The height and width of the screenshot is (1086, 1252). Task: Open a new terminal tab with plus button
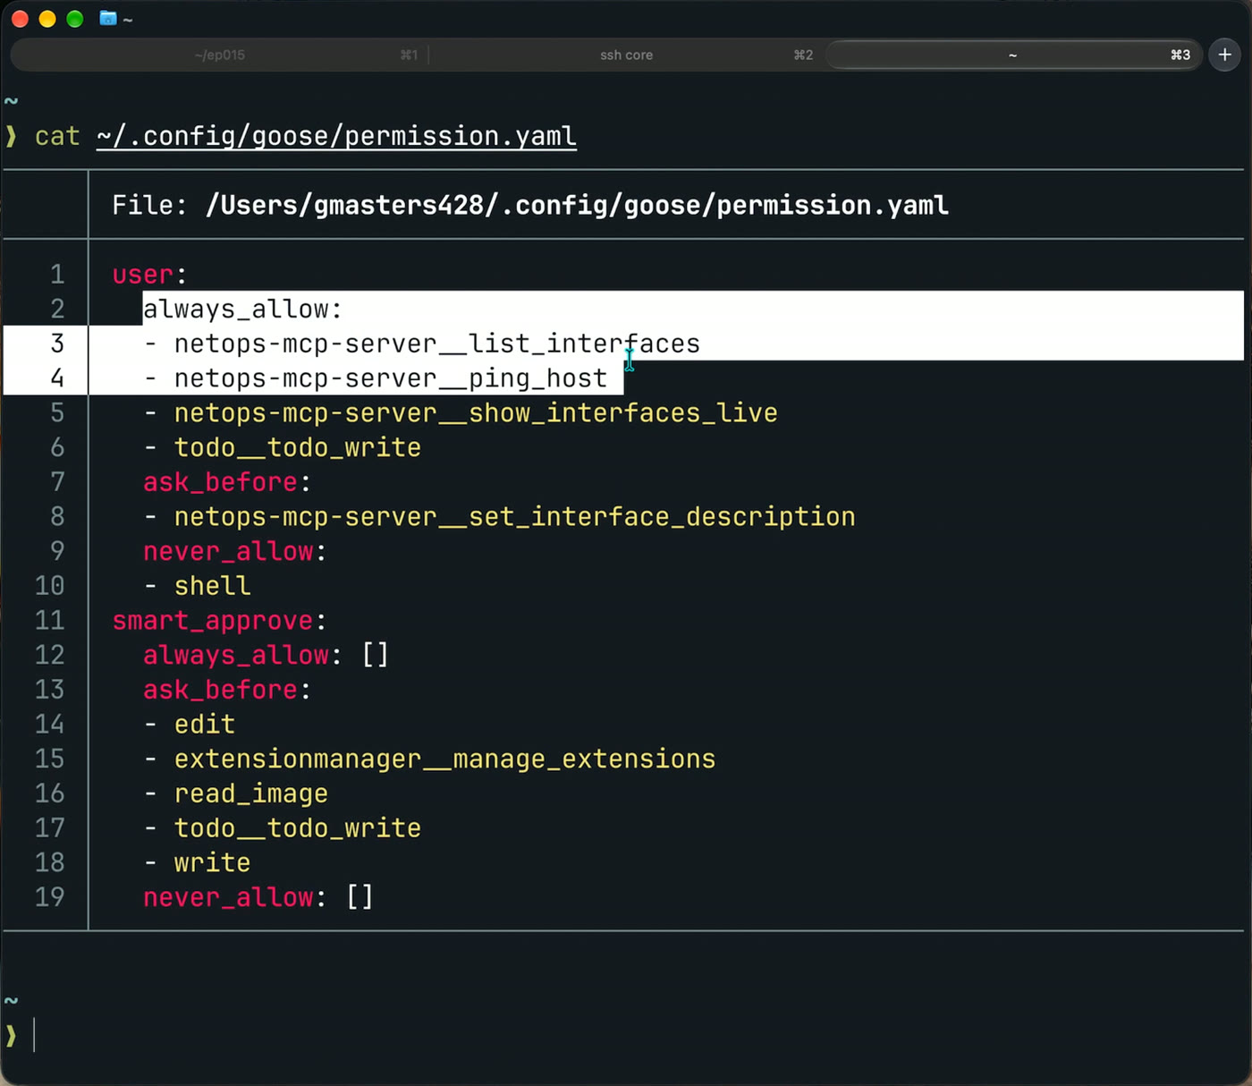click(1224, 55)
